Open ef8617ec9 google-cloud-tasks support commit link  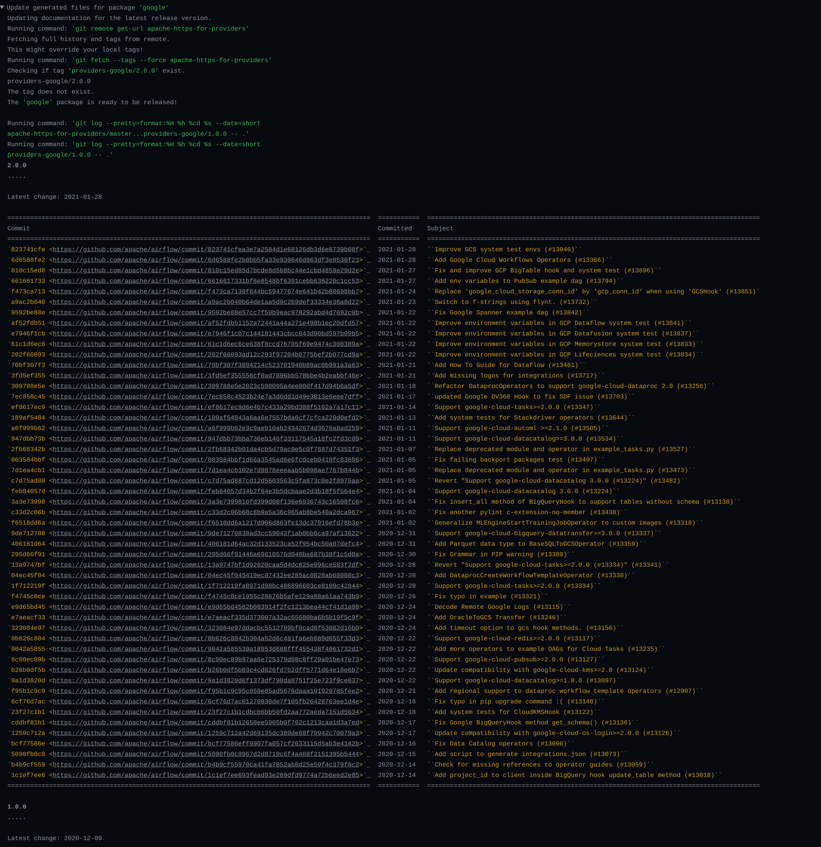click(x=206, y=407)
